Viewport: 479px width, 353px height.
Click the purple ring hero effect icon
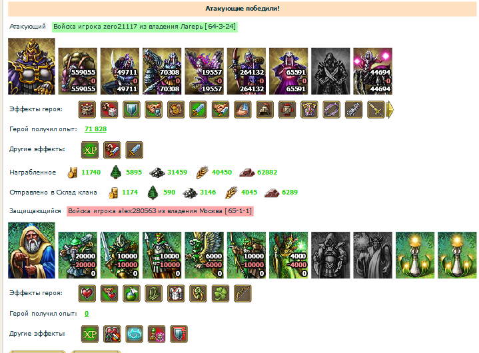(332, 109)
